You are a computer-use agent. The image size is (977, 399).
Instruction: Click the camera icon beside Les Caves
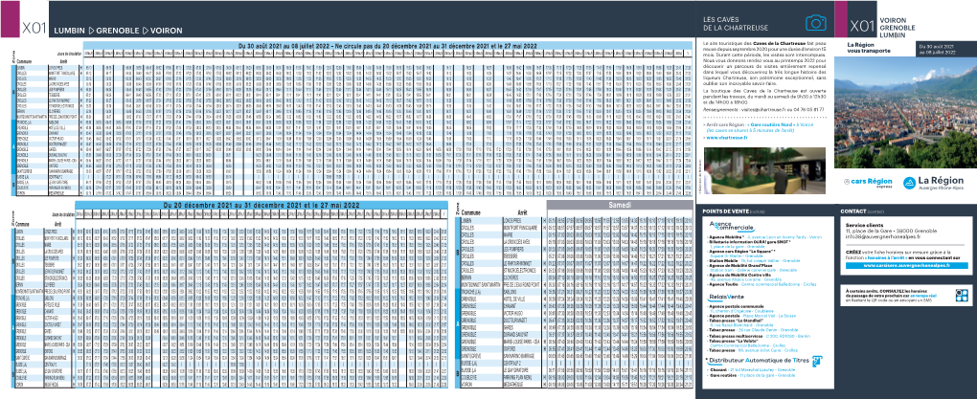tap(814, 22)
